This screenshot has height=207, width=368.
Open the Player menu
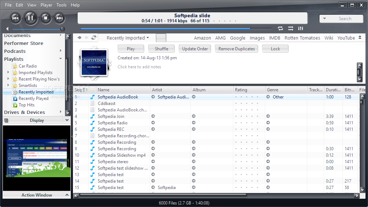point(46,5)
